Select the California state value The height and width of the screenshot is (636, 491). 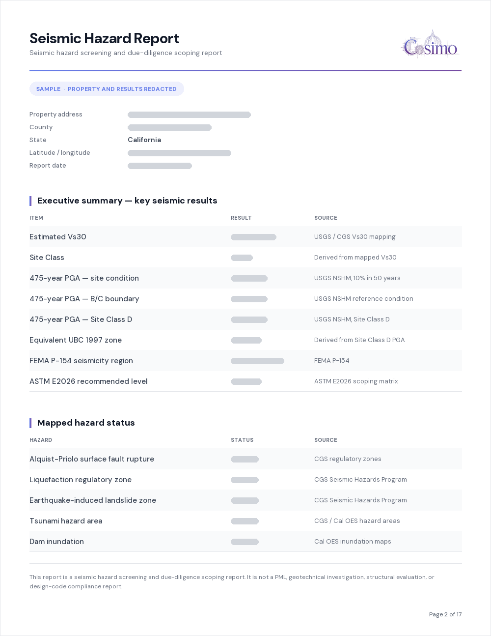(144, 140)
